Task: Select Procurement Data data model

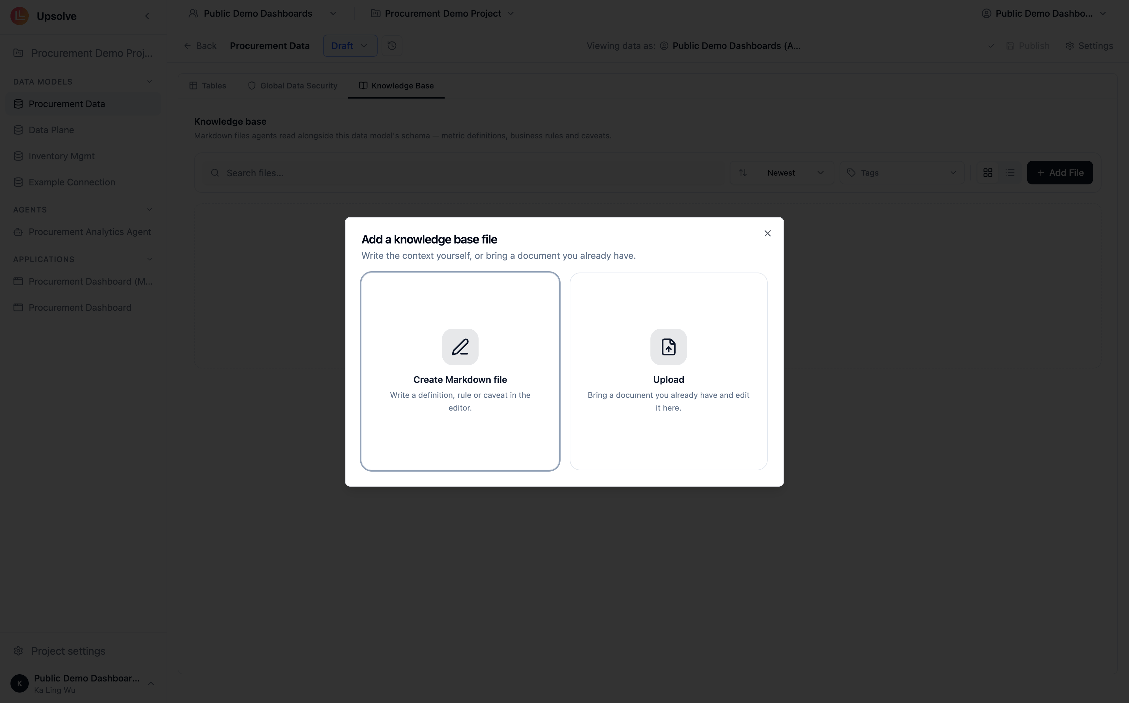Action: tap(83, 104)
